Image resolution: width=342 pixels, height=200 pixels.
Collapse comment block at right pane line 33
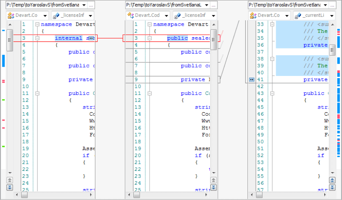[x=272, y=24]
